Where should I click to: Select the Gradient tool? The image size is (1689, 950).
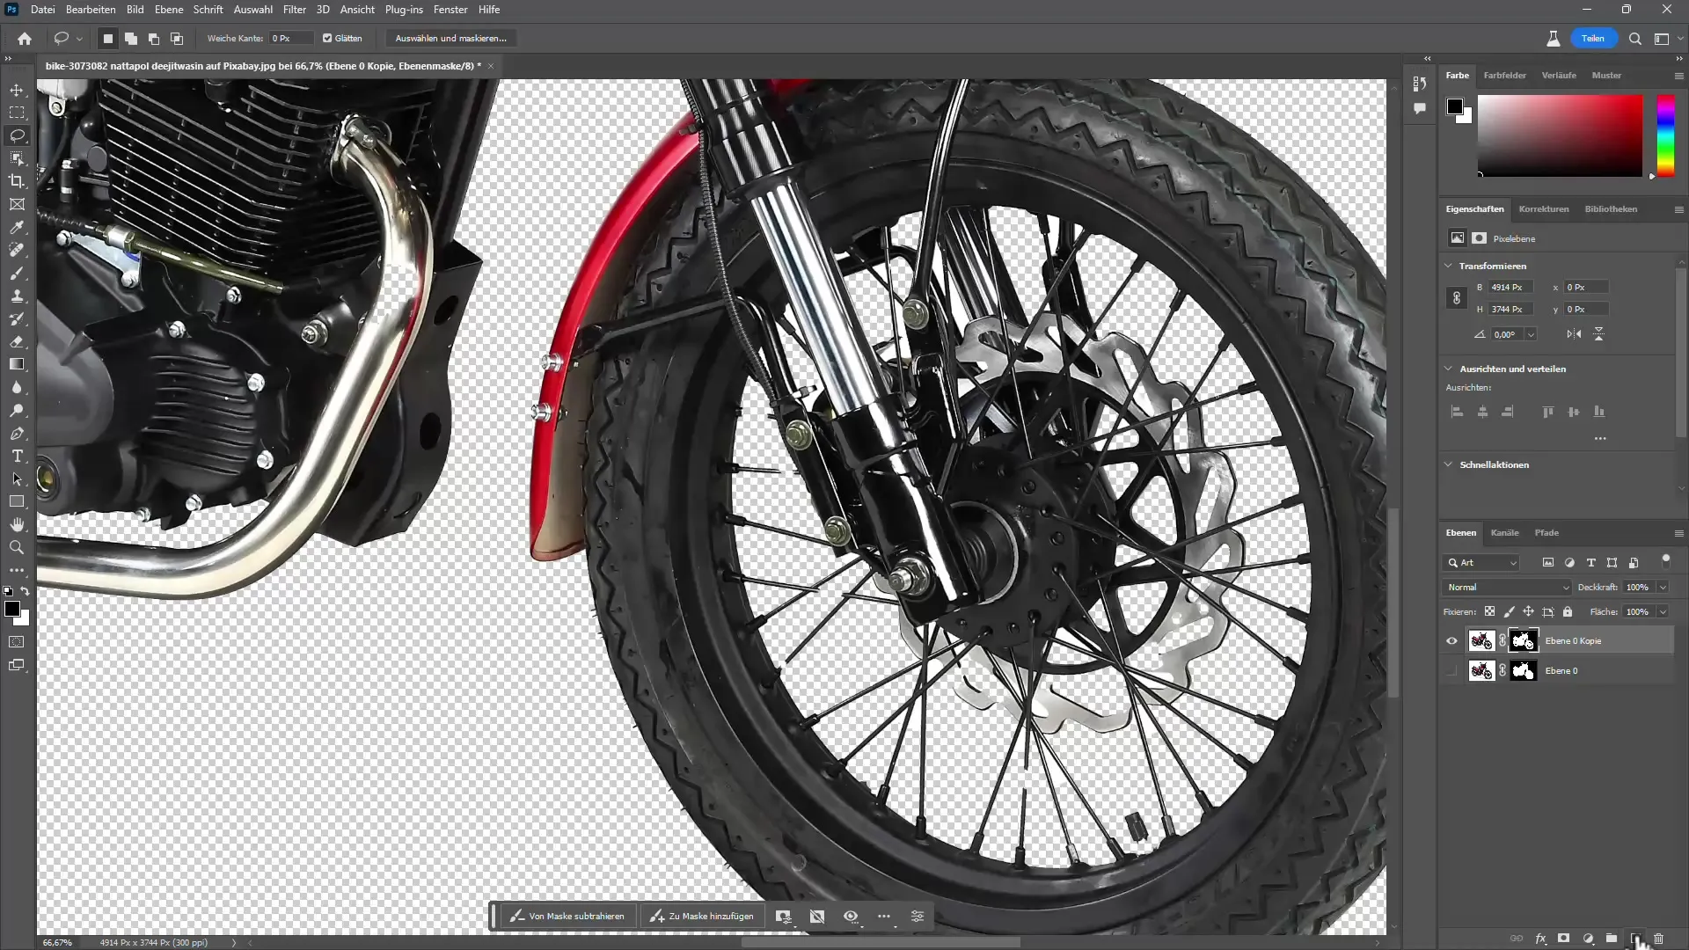click(x=17, y=364)
